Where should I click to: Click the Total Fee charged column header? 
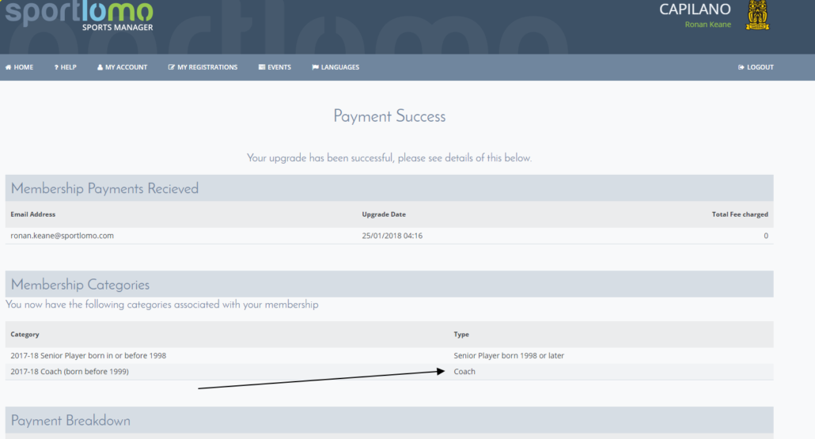[x=740, y=214]
